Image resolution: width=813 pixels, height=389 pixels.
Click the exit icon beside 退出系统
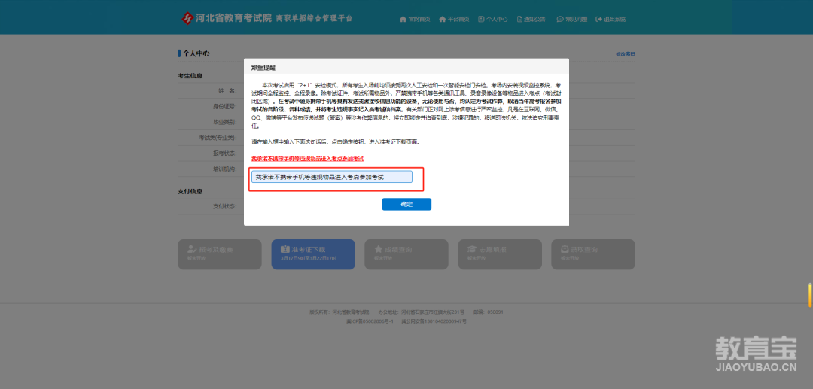[x=599, y=19]
